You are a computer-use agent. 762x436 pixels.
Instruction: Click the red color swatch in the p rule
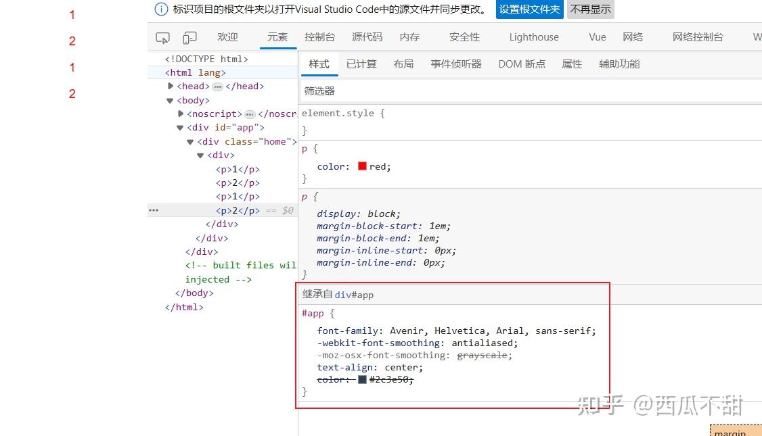point(361,166)
